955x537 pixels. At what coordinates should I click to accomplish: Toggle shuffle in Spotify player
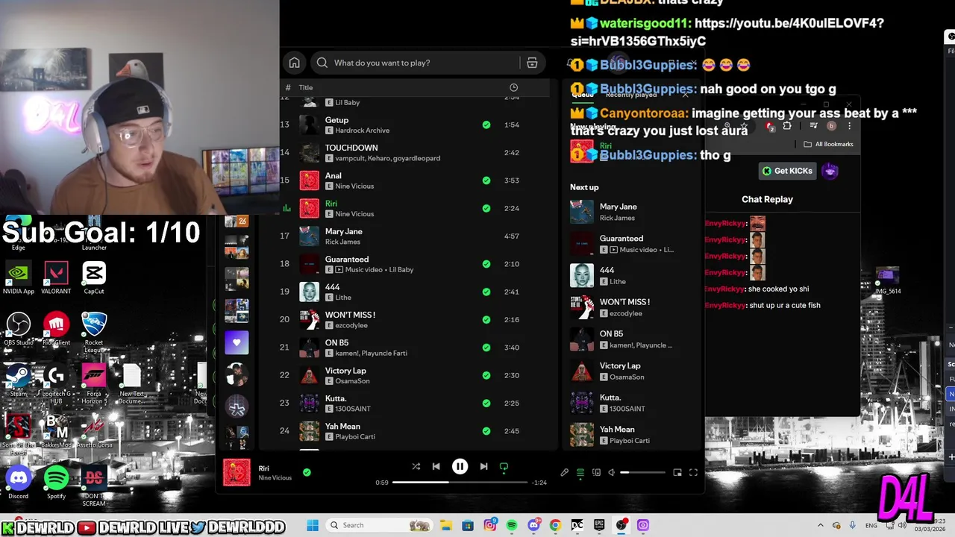click(416, 467)
